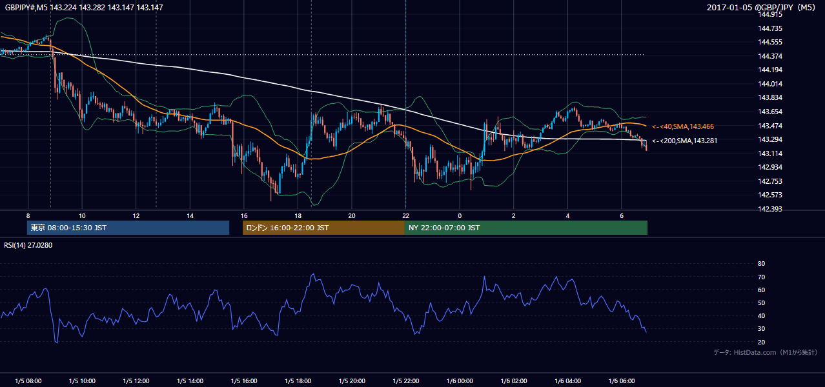Click the HistData.com data source credit
825x387 pixels.
tap(766, 352)
